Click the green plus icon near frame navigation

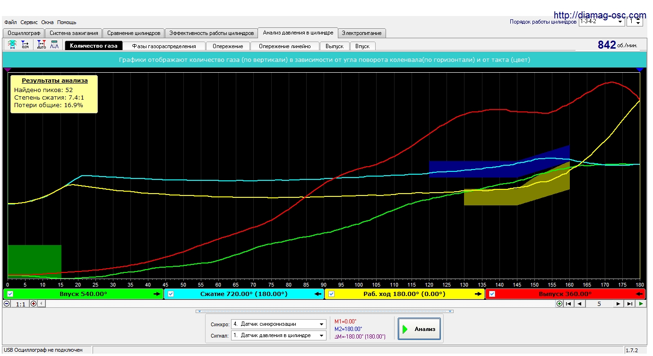559,304
